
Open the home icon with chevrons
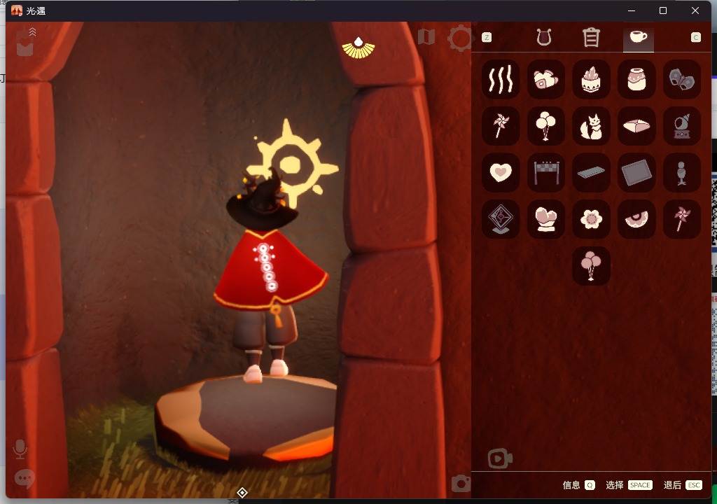[x=25, y=42]
